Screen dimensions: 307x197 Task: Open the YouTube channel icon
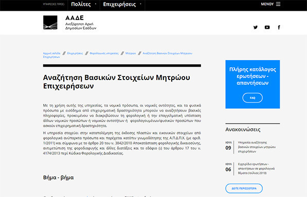[267, 27]
